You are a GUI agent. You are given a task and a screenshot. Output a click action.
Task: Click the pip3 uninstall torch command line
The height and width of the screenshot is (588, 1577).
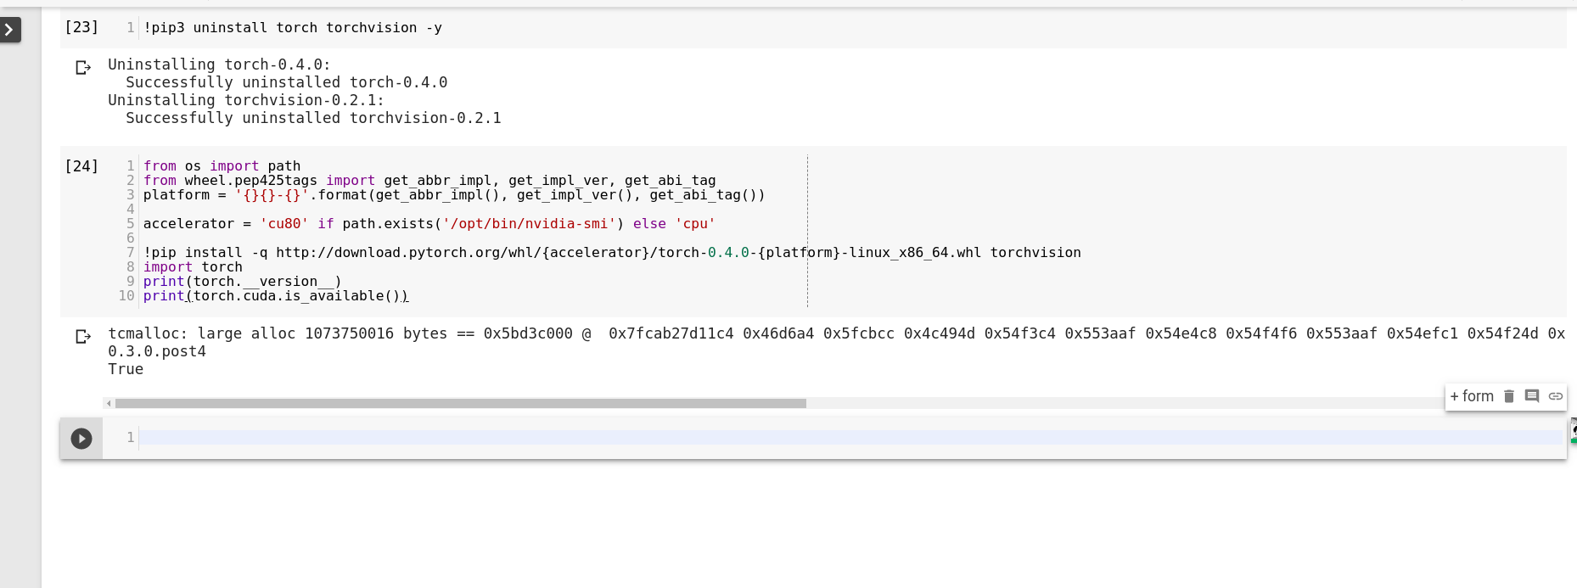pyautogui.click(x=293, y=28)
